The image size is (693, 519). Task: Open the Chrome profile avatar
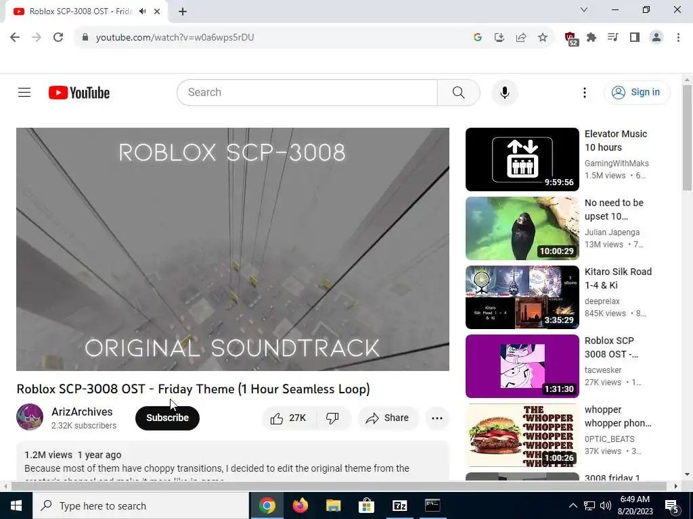click(x=656, y=38)
